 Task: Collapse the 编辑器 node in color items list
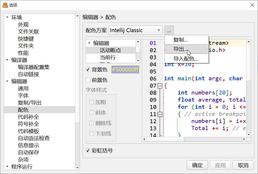point(89,43)
